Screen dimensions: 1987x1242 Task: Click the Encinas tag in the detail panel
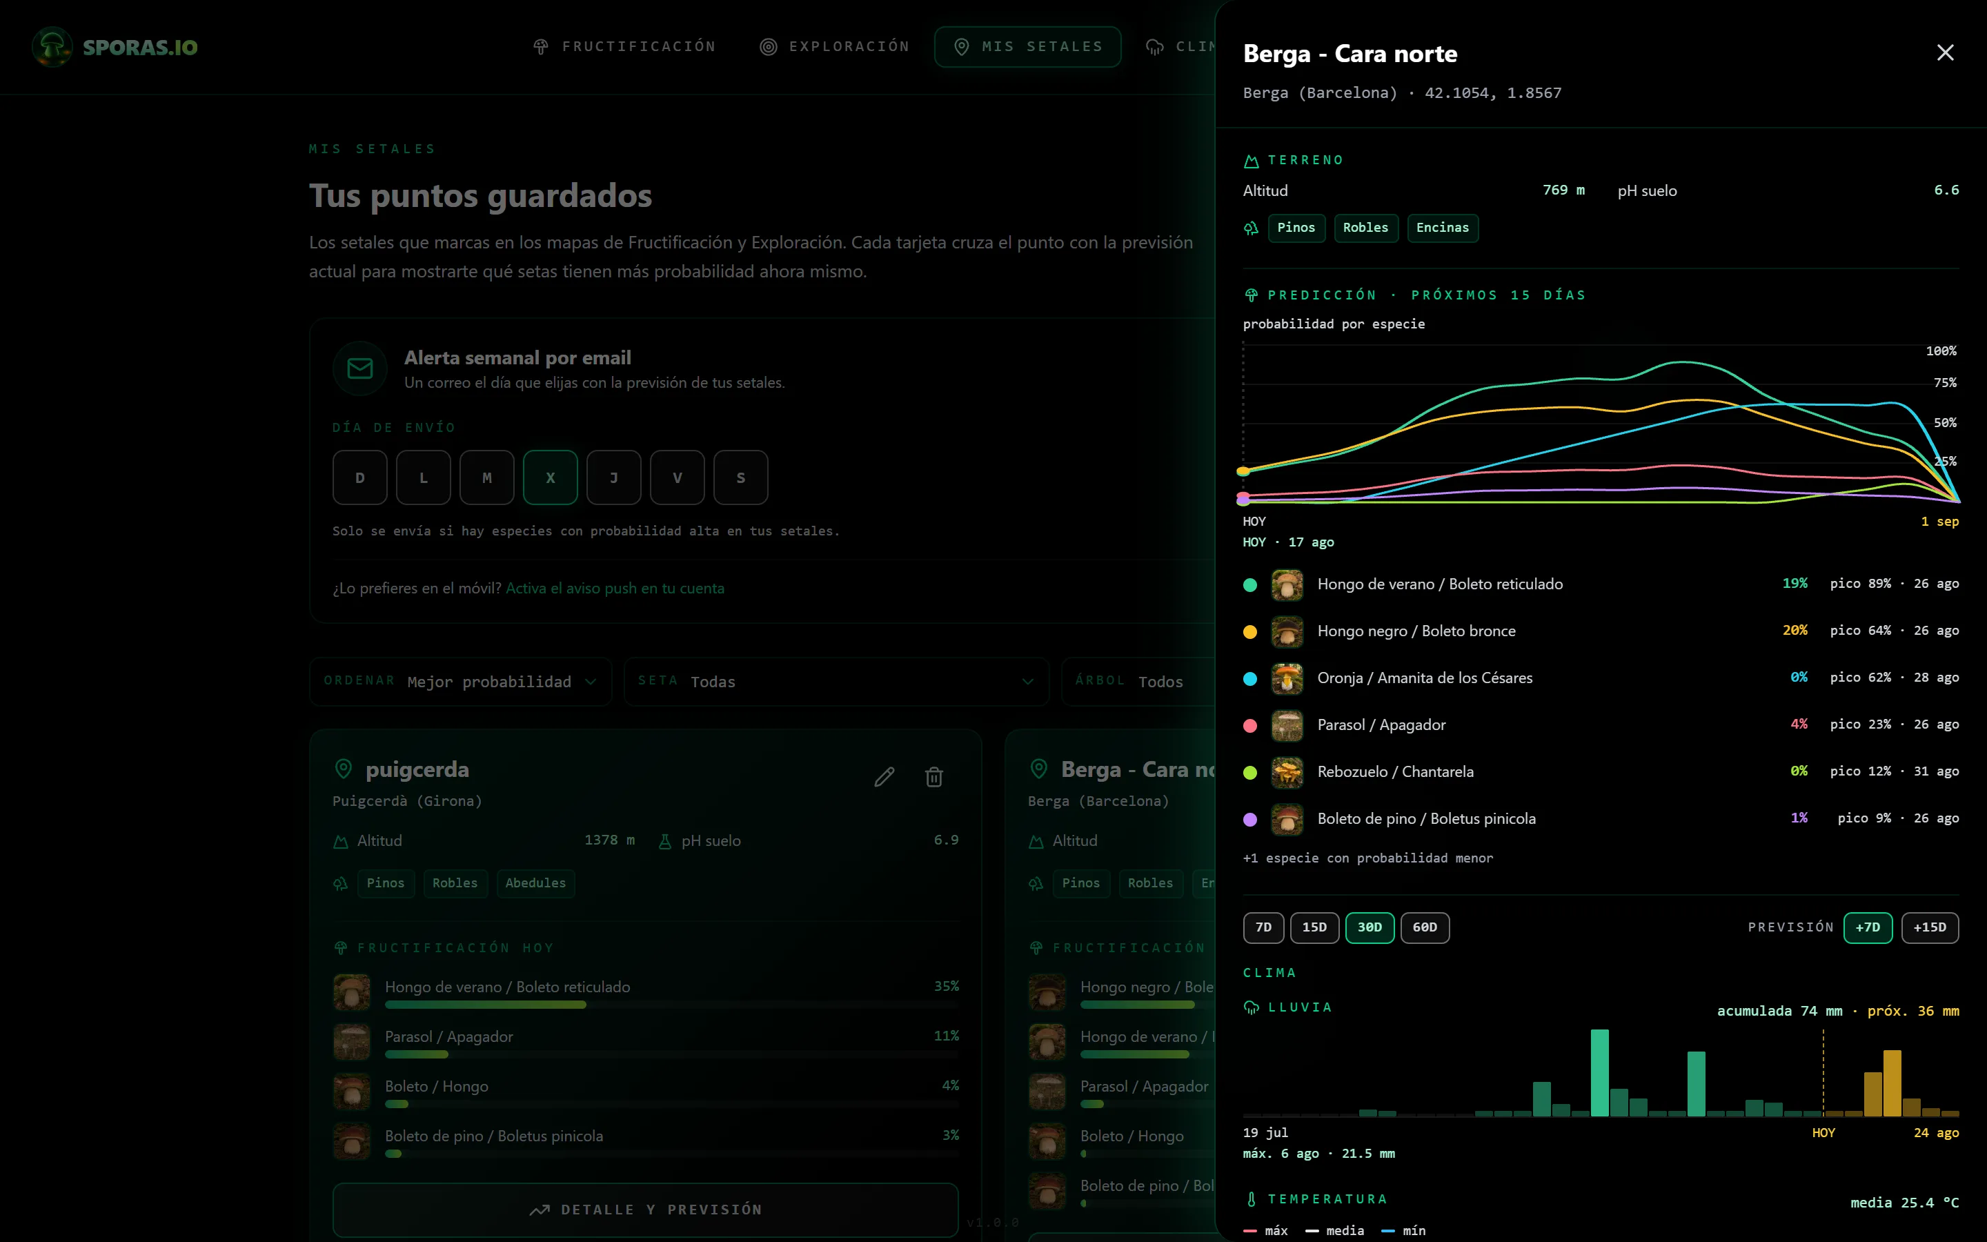[x=1443, y=228]
